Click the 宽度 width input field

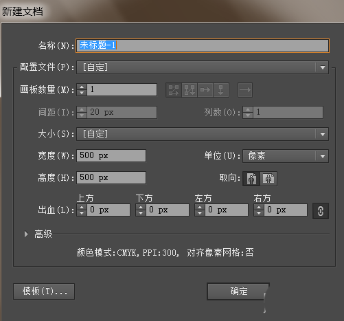[x=111, y=156]
